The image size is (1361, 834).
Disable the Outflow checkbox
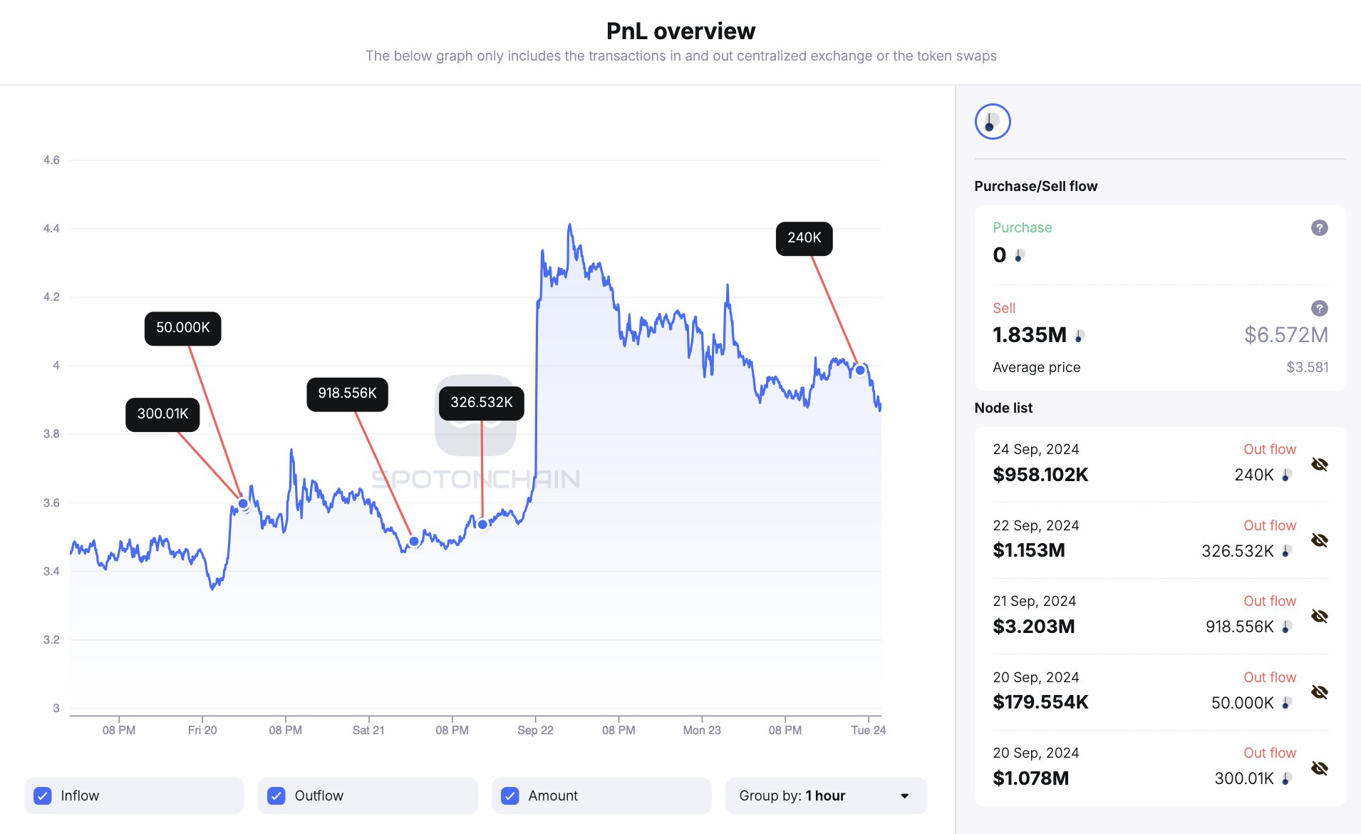coord(276,796)
